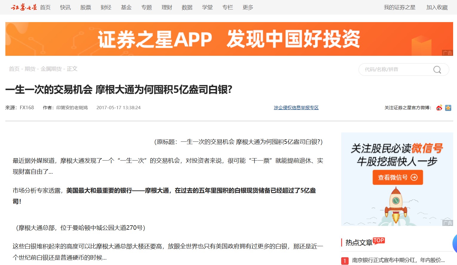Image resolution: width=457 pixels, height=265 pixels.
Task: Click the star icon beside the Weibo icon
Action: [x=448, y=108]
